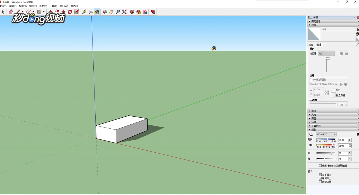Image resolution: width=359 pixels, height=195 pixels.
Task: Activate the Rotate tool
Action: coord(70,12)
